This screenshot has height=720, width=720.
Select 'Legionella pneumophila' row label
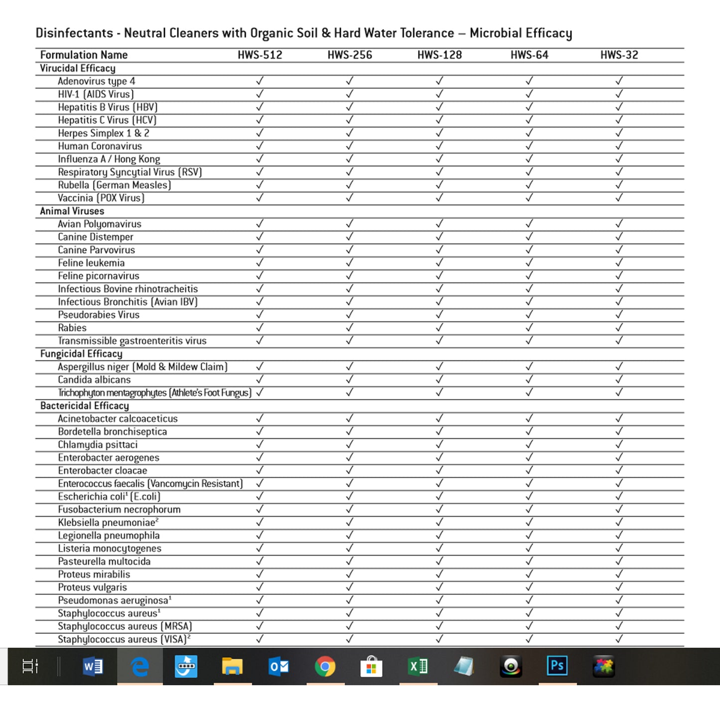109,535
